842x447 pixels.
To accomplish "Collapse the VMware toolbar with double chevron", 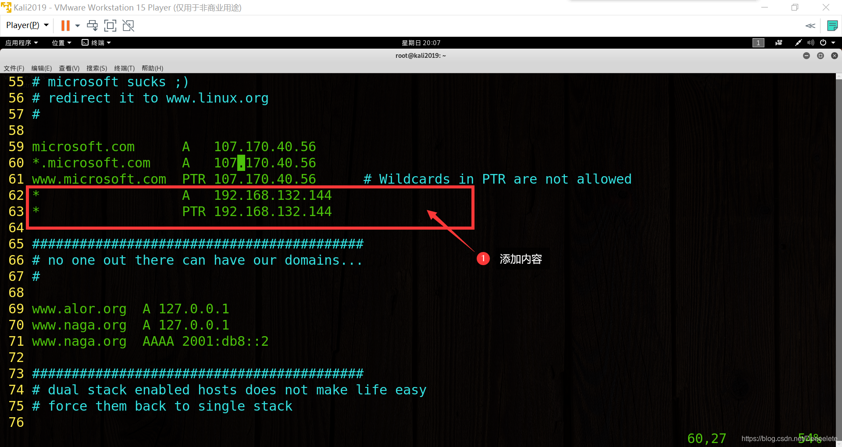I will click(x=810, y=26).
